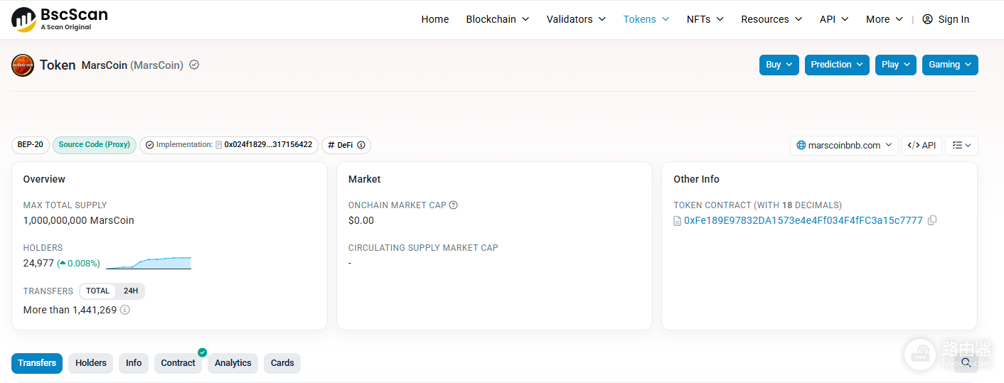The image size is (1004, 383).
Task: Click the More than 1,441,269 transfers text
Action: [70, 310]
